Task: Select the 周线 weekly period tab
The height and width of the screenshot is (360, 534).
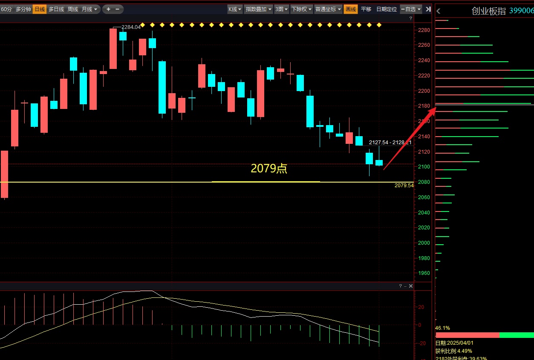Action: pyautogui.click(x=72, y=9)
